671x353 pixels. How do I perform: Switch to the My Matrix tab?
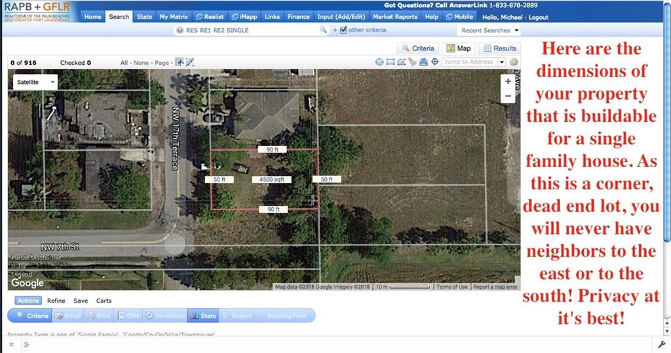pos(174,16)
